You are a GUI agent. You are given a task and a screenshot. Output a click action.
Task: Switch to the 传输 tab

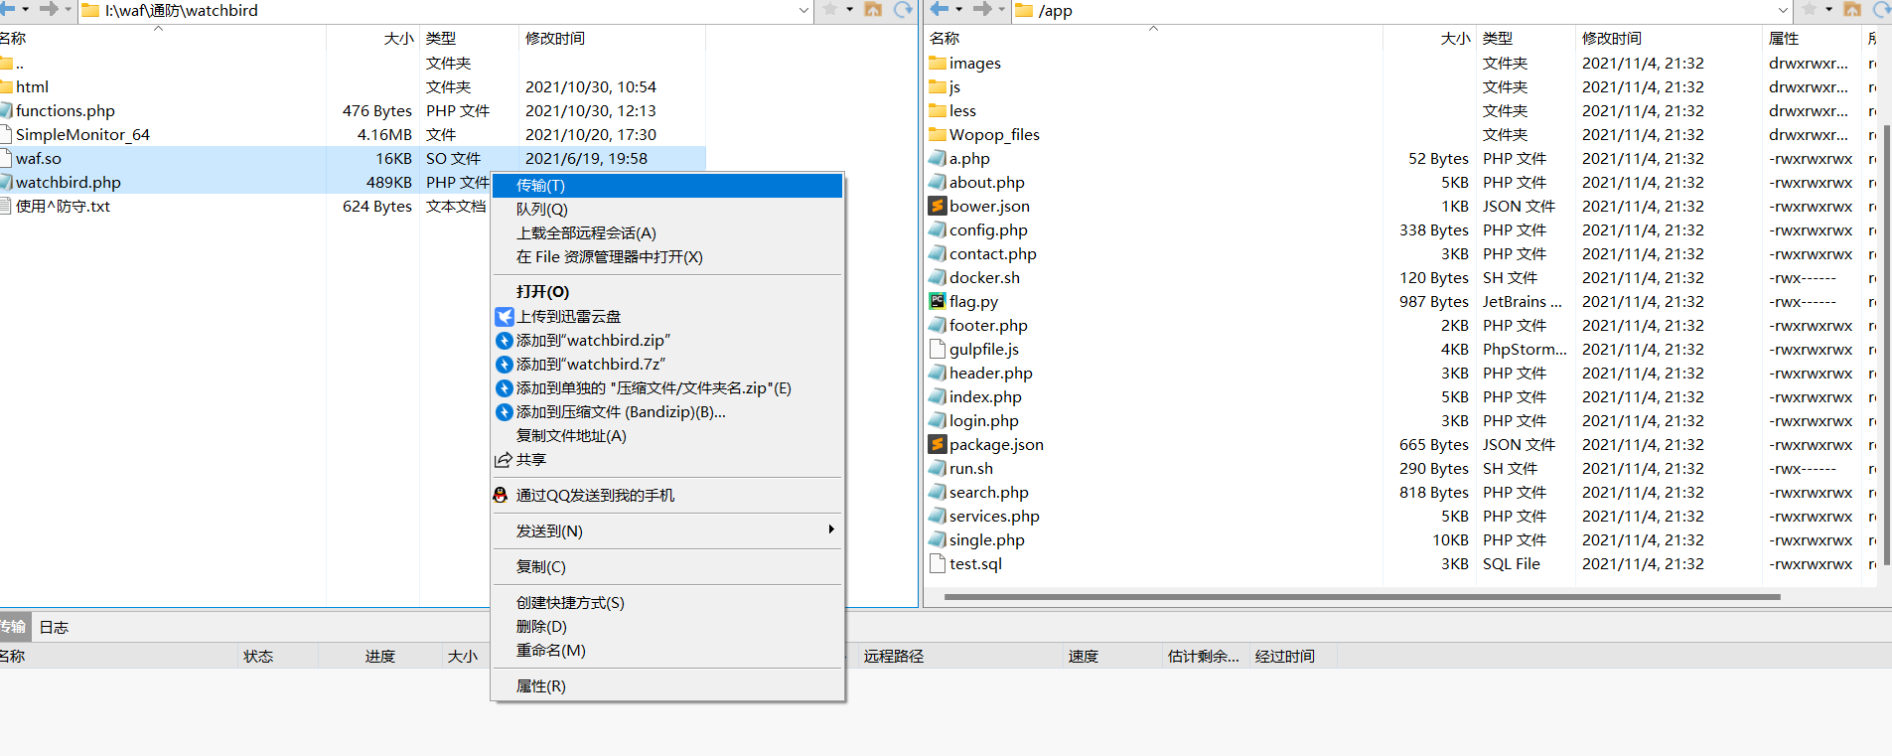[14, 627]
